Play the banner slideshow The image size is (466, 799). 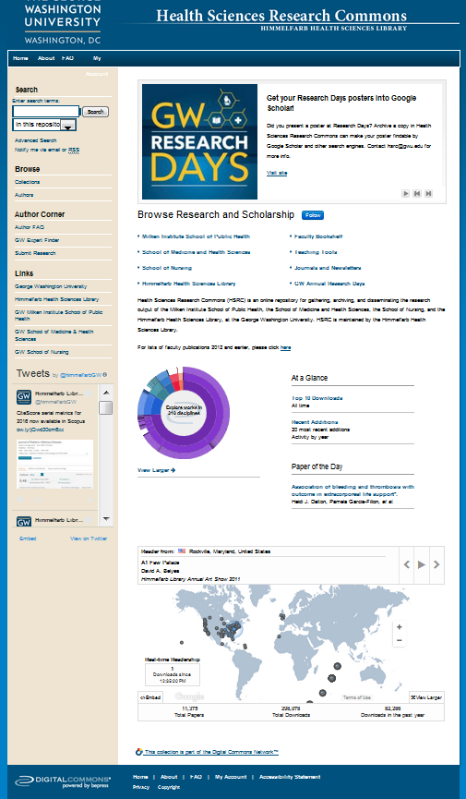pyautogui.click(x=406, y=194)
